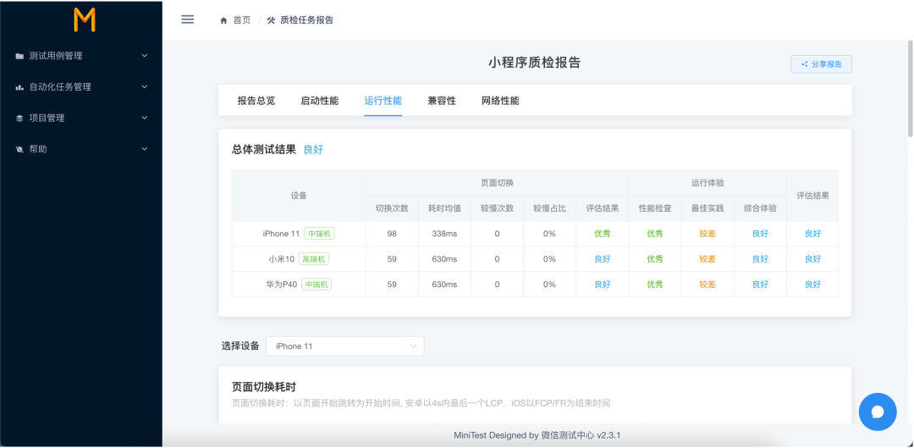Open the blue chat bubble button

click(878, 412)
